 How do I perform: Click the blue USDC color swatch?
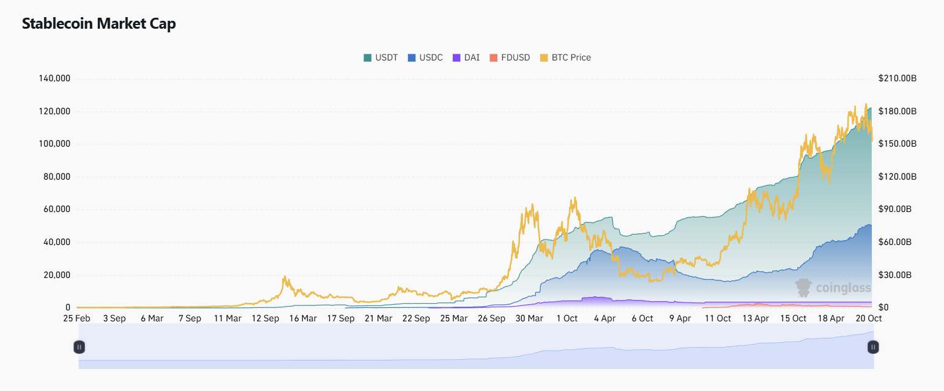click(x=412, y=57)
